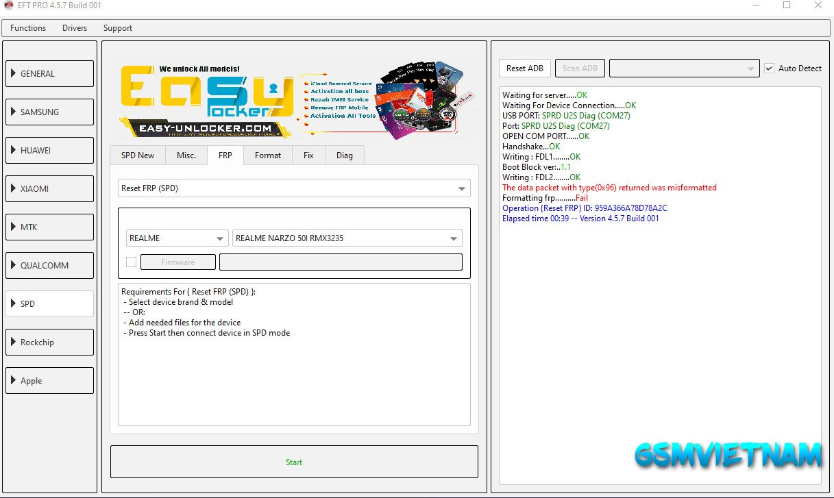This screenshot has height=498, width=834.
Task: Click the Operation {Reset FRP} ID log line
Action: (585, 208)
